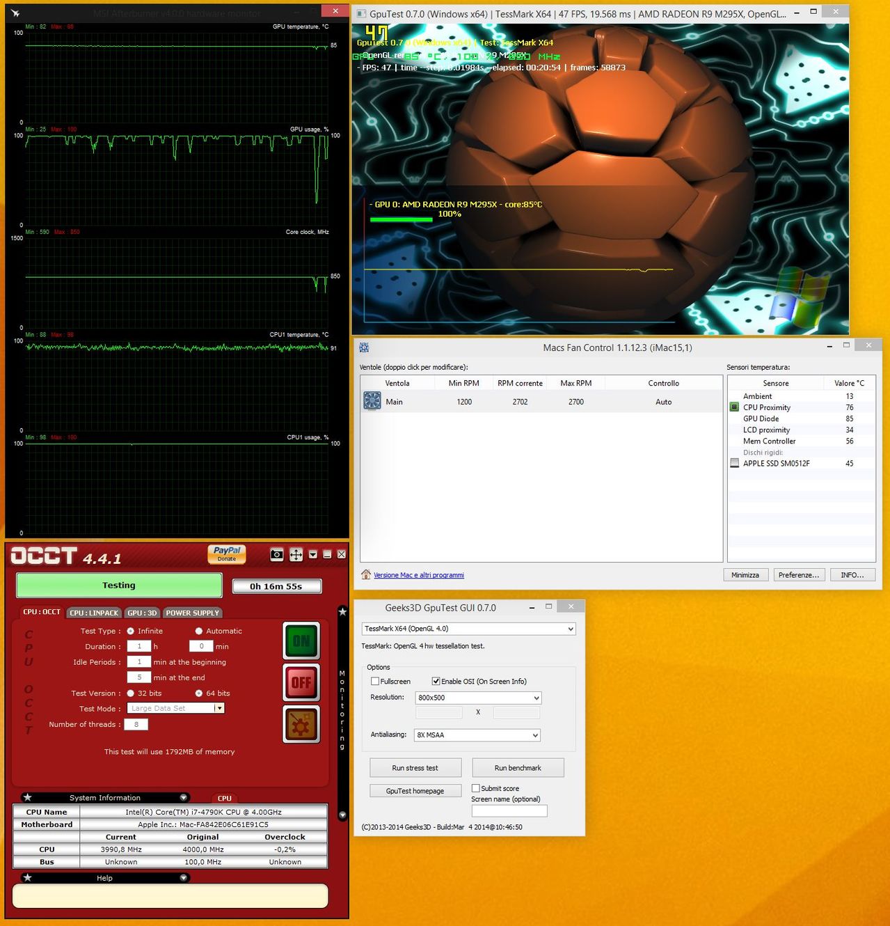This screenshot has width=890, height=926.
Task: Click the Duration minutes input field
Action: click(201, 646)
